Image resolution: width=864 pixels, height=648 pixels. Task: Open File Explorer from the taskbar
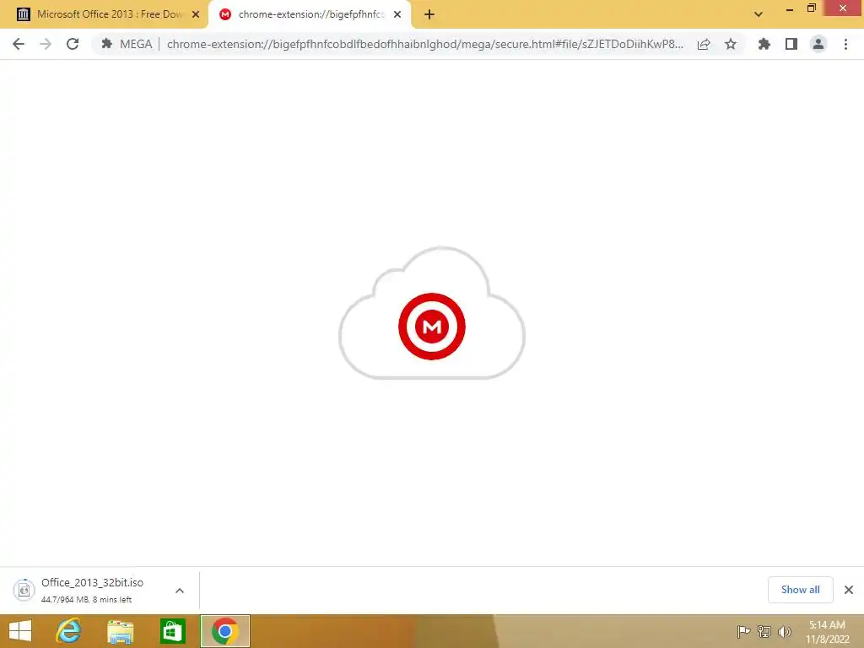coord(120,631)
